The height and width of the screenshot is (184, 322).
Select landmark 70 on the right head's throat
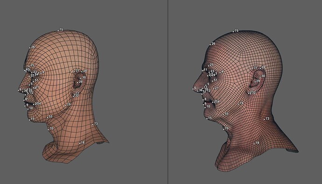click(224, 129)
